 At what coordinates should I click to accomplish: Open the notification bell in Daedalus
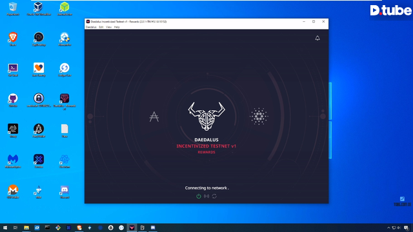pyautogui.click(x=317, y=38)
